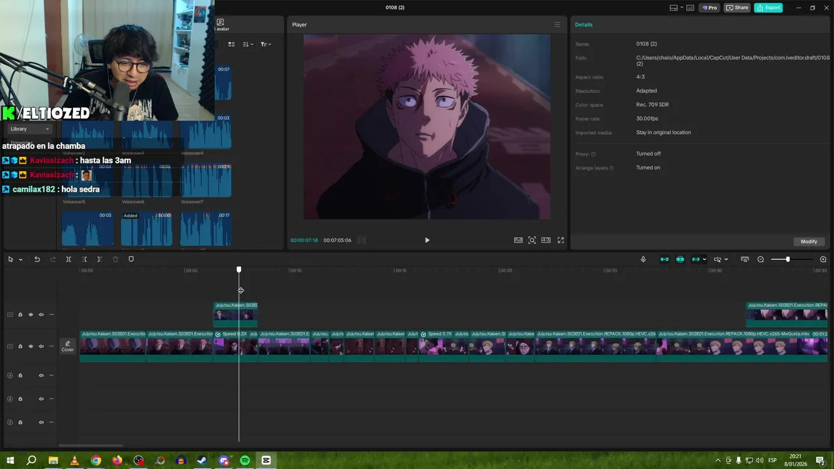Open the media sort dropdown
Viewport: 834px width, 469px height.
[248, 44]
